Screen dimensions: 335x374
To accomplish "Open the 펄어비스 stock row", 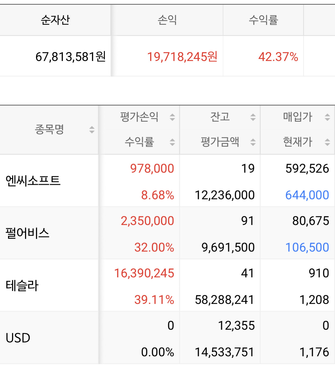I will click(x=167, y=233).
